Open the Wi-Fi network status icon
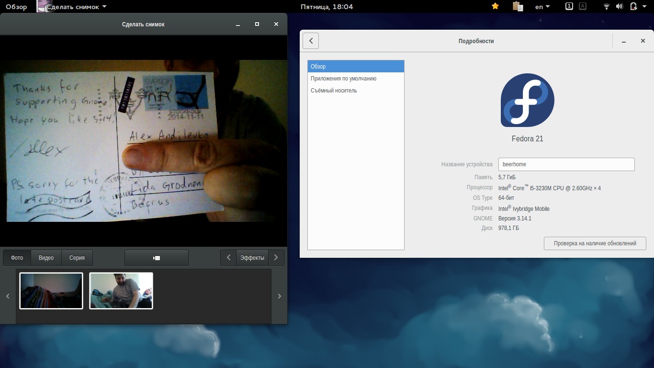654x368 pixels. pos(607,7)
